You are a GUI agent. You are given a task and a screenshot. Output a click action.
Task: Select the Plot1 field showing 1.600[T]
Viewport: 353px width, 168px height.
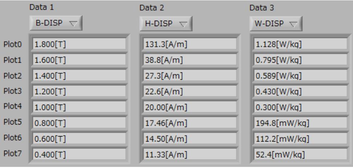[79, 57]
